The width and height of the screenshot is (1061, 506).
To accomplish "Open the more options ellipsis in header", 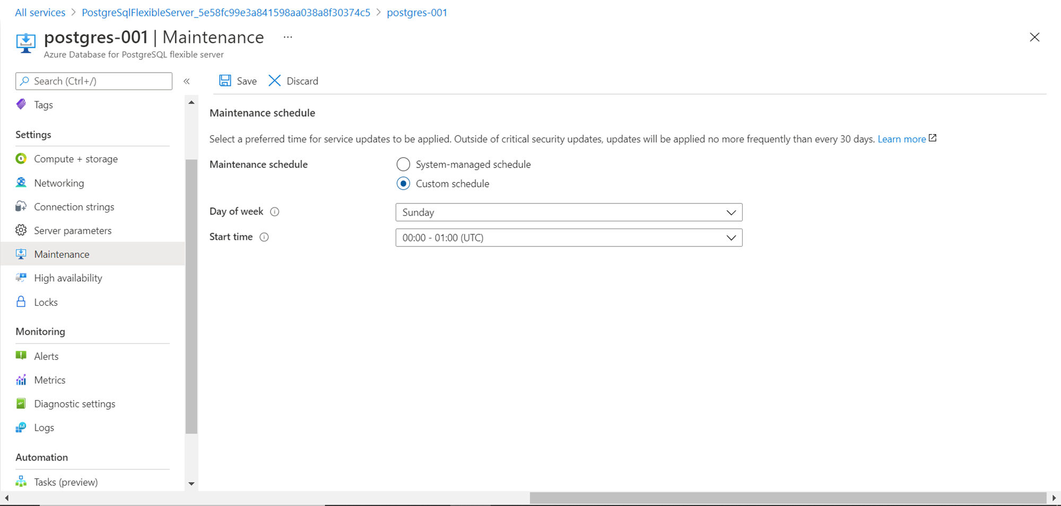I will 288,37.
